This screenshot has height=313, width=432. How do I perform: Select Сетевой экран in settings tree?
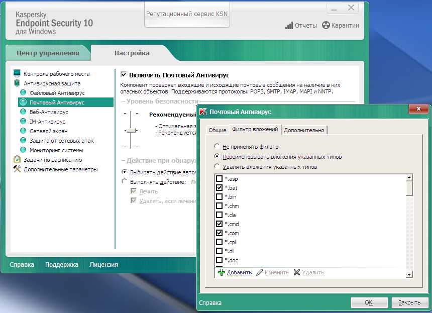pos(49,131)
